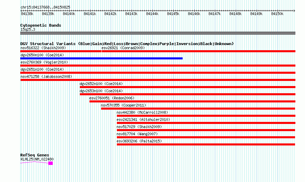The image size is (305, 182).
Task: Select the gray 15q25.3 cytogenetic band bar
Action: 158,33
